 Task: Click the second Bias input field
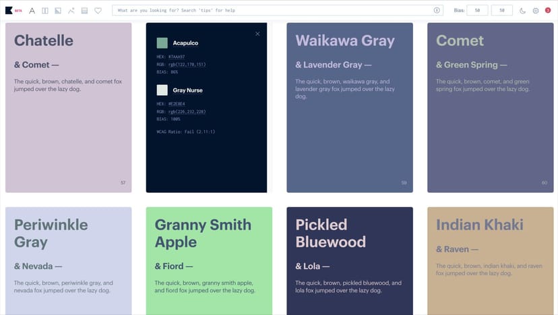click(x=502, y=11)
